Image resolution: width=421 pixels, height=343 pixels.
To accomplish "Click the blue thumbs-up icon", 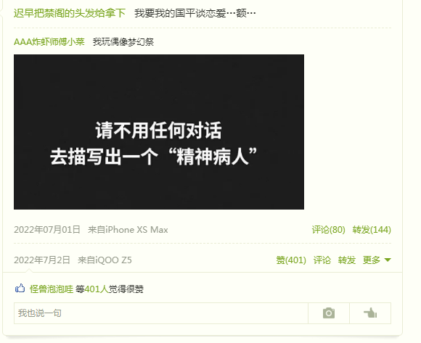I will (20, 289).
